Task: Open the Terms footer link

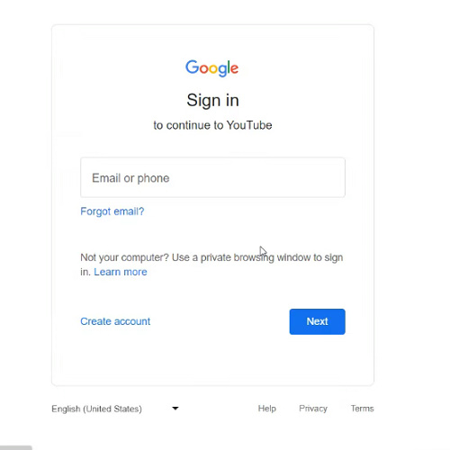Action: tap(362, 409)
